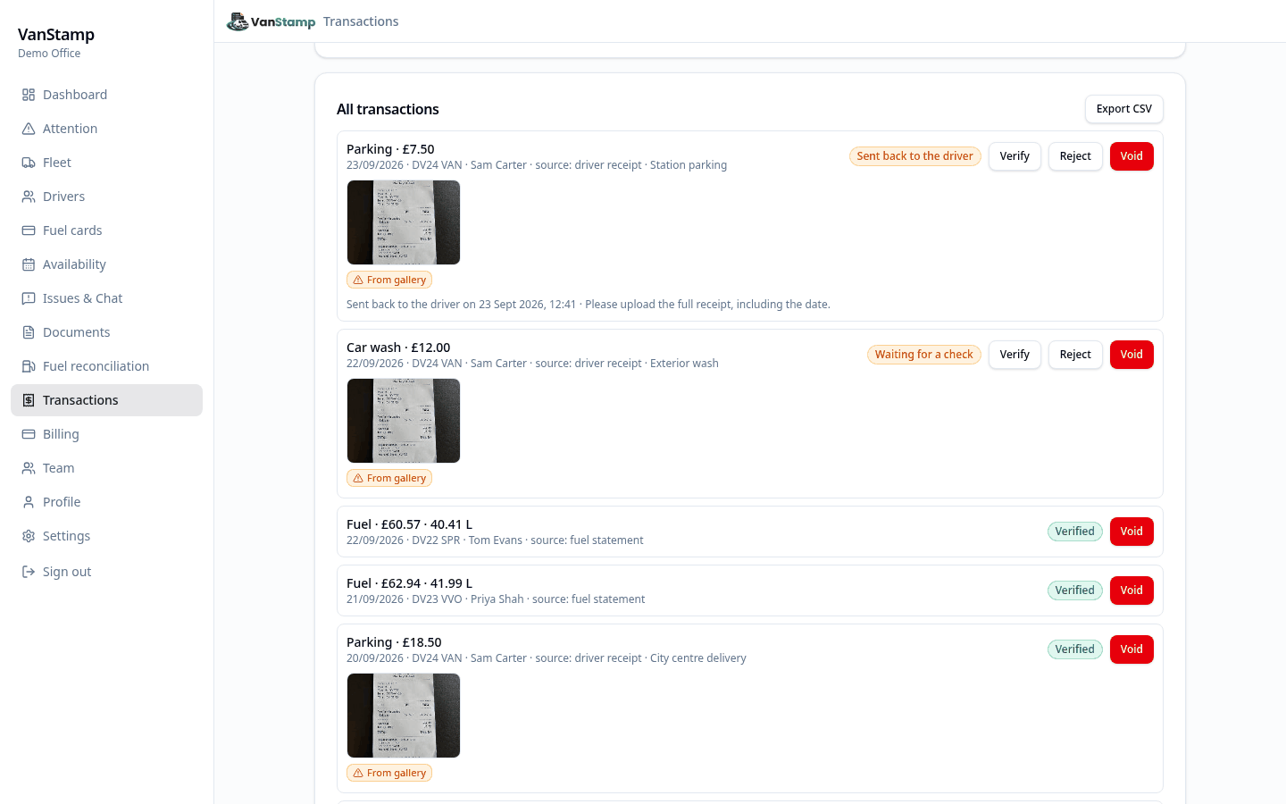Screen dimensions: 1286x804
Task: Click the 'Please upload the full receipt' note
Action: pyautogui.click(x=707, y=305)
